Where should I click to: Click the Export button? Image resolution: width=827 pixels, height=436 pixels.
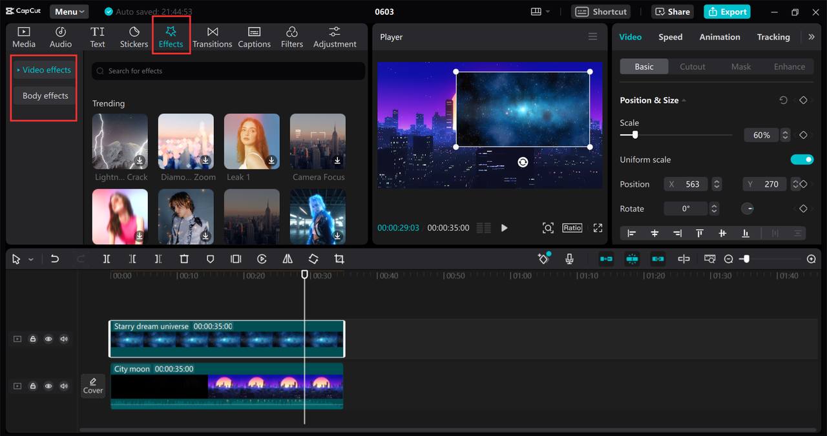[x=727, y=12]
